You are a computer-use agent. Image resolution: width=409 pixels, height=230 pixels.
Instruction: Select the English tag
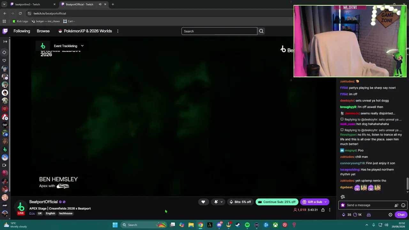click(50, 213)
